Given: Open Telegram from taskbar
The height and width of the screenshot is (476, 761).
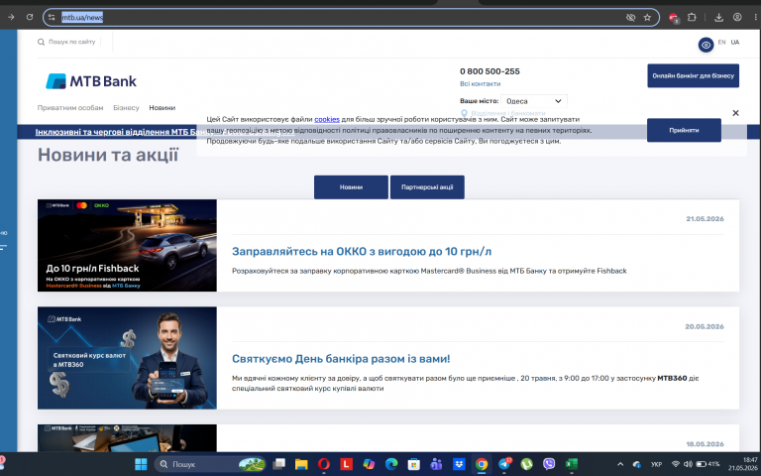Looking at the screenshot, I should 504,464.
